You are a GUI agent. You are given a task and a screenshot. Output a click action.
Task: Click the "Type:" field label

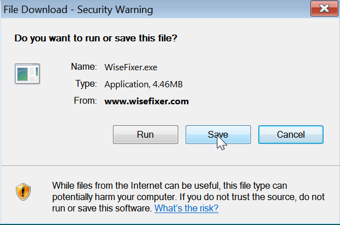(86, 83)
